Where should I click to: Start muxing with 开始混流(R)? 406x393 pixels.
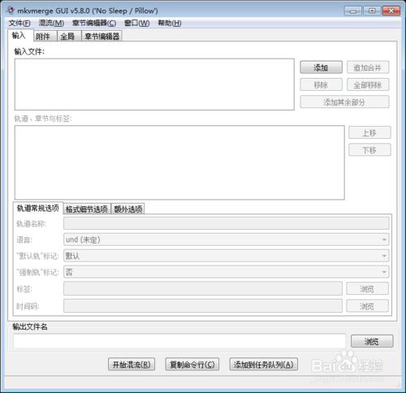coord(132,365)
